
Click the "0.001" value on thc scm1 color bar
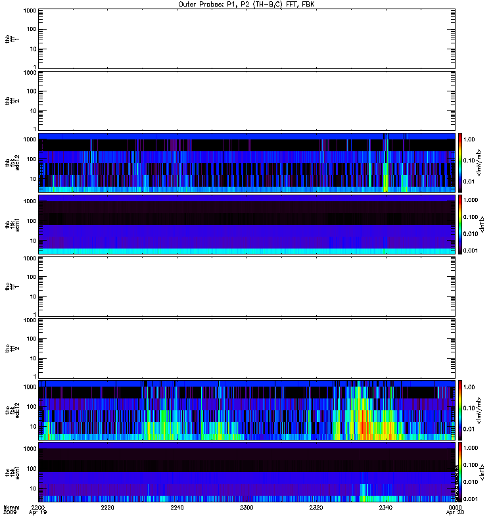pos(471,499)
